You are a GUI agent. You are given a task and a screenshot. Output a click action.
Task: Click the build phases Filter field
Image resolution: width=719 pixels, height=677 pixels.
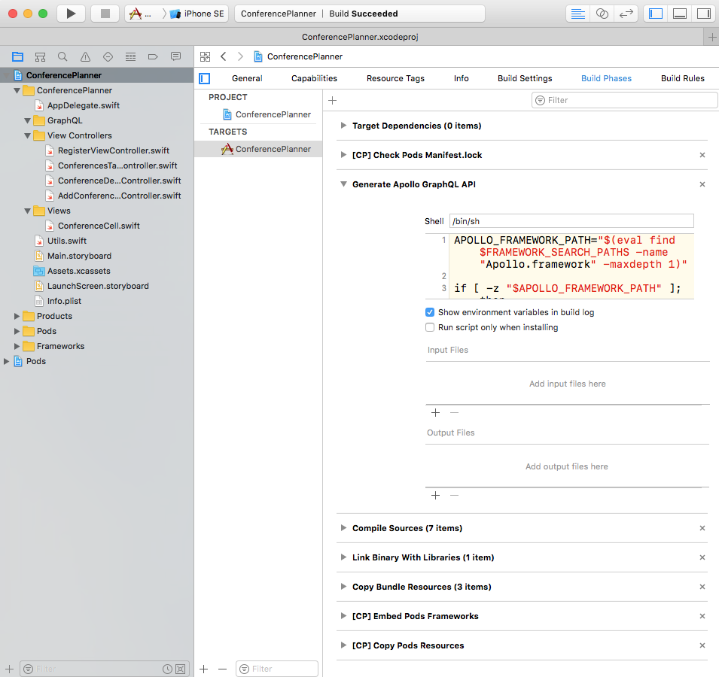pos(624,100)
